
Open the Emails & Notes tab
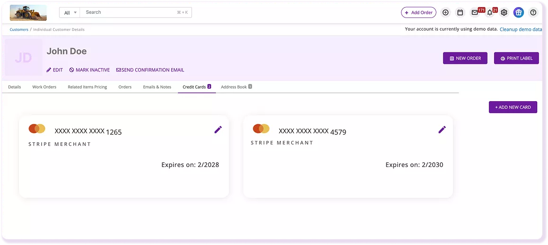pos(157,87)
